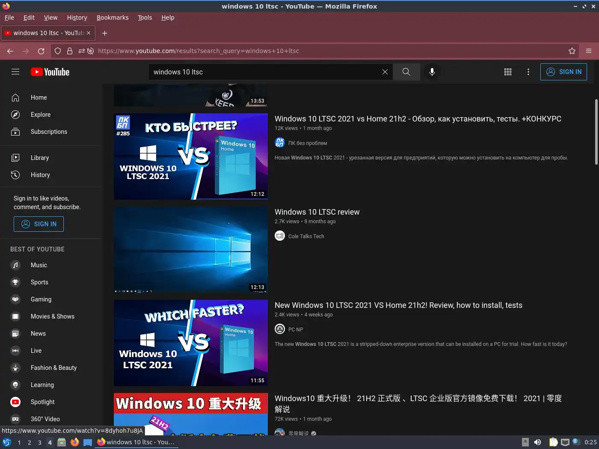Open the Help menu

coord(168,18)
